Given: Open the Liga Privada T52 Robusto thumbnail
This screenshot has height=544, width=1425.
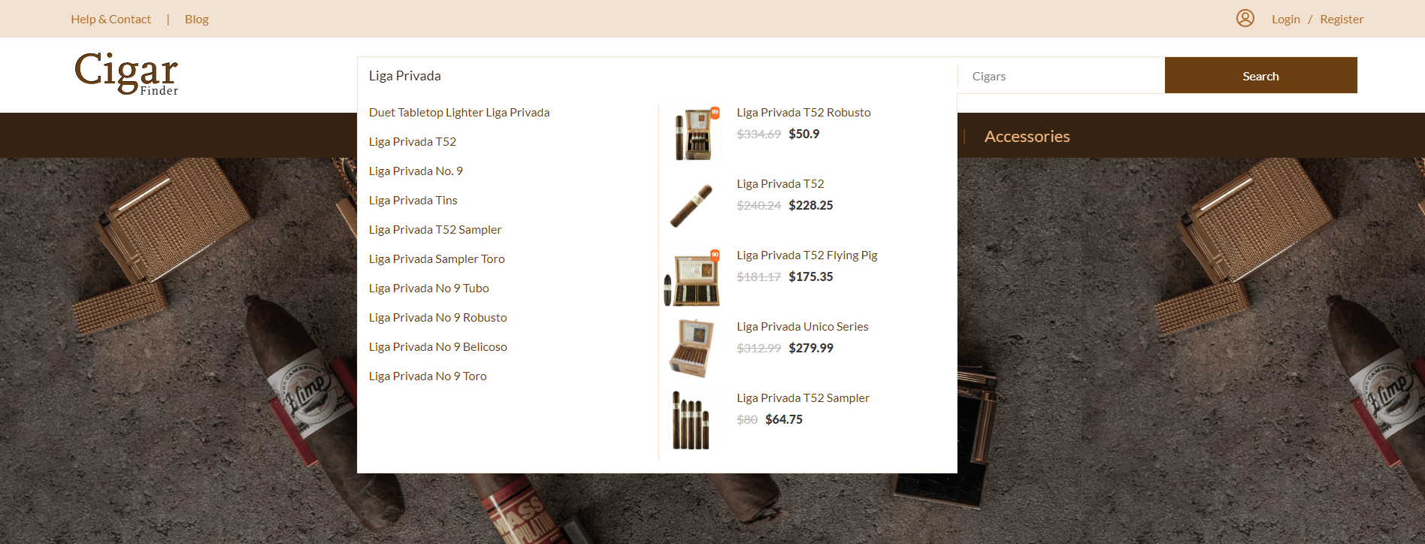Looking at the screenshot, I should click(x=694, y=134).
